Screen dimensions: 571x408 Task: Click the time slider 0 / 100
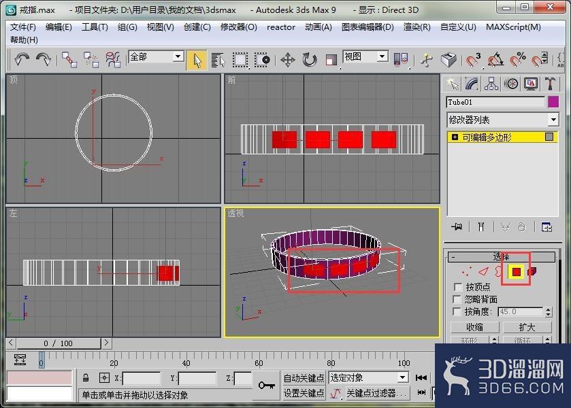point(59,343)
